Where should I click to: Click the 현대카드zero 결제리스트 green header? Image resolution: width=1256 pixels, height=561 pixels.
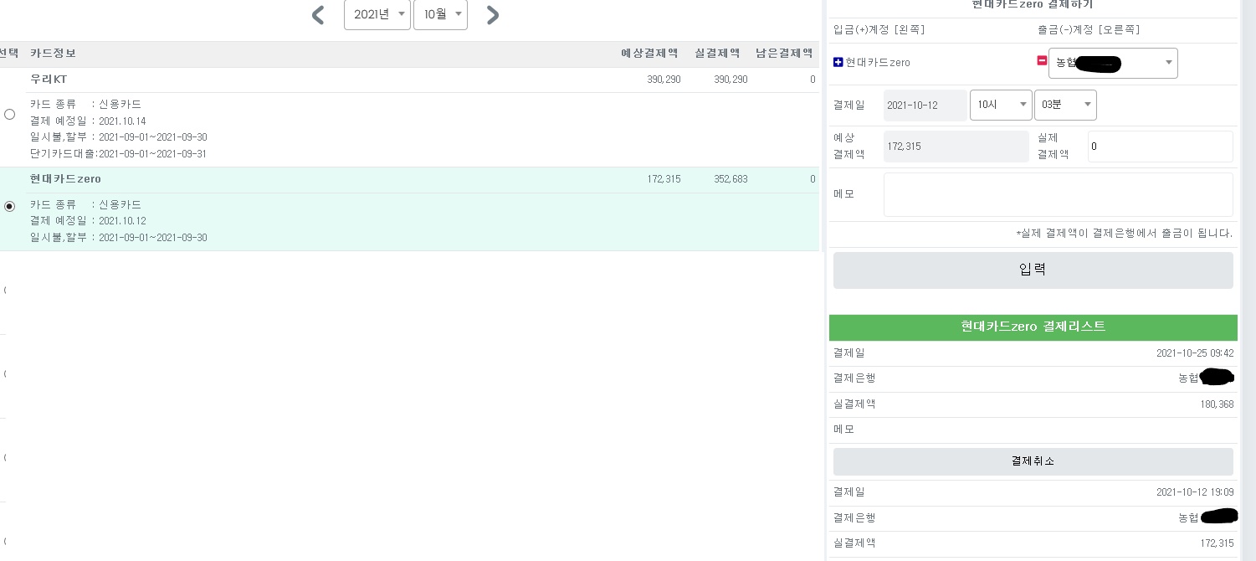point(1033,327)
